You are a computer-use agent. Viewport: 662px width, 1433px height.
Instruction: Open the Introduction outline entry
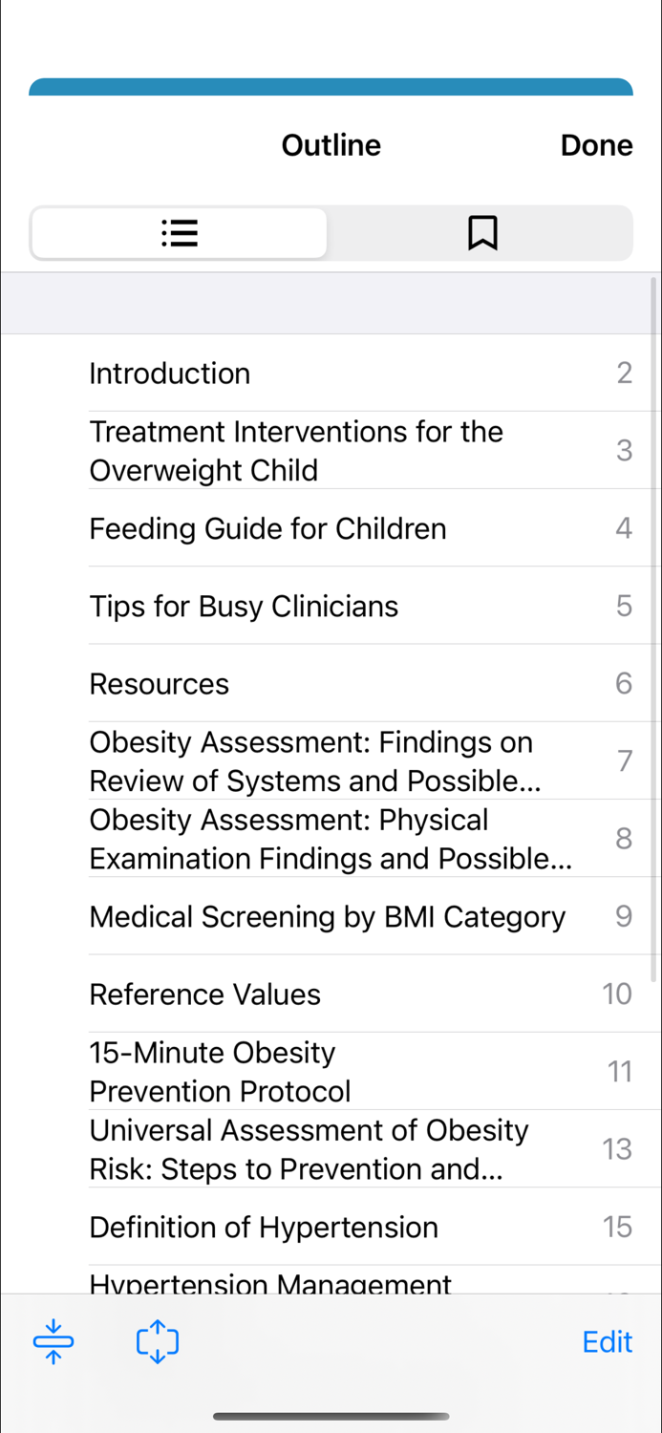pyautogui.click(x=361, y=374)
